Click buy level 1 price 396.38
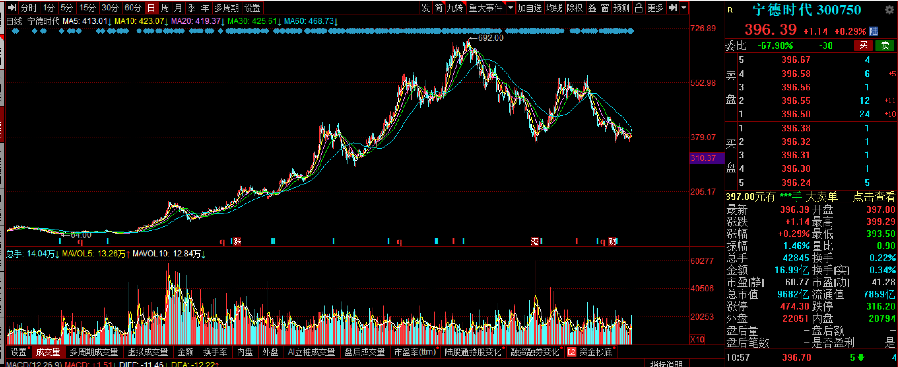This screenshot has width=898, height=367. (796, 128)
